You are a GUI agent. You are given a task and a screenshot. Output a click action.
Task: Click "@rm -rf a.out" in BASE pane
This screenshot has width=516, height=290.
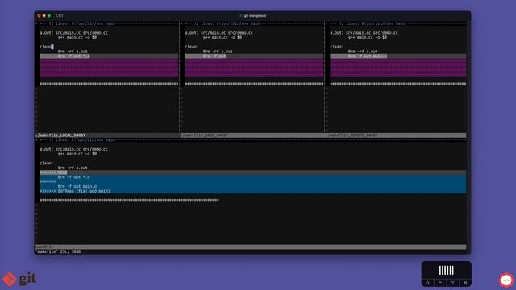coord(218,52)
